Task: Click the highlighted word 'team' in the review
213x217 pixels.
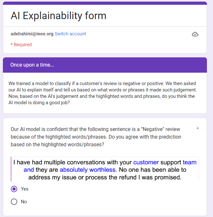Action: coord(189,162)
